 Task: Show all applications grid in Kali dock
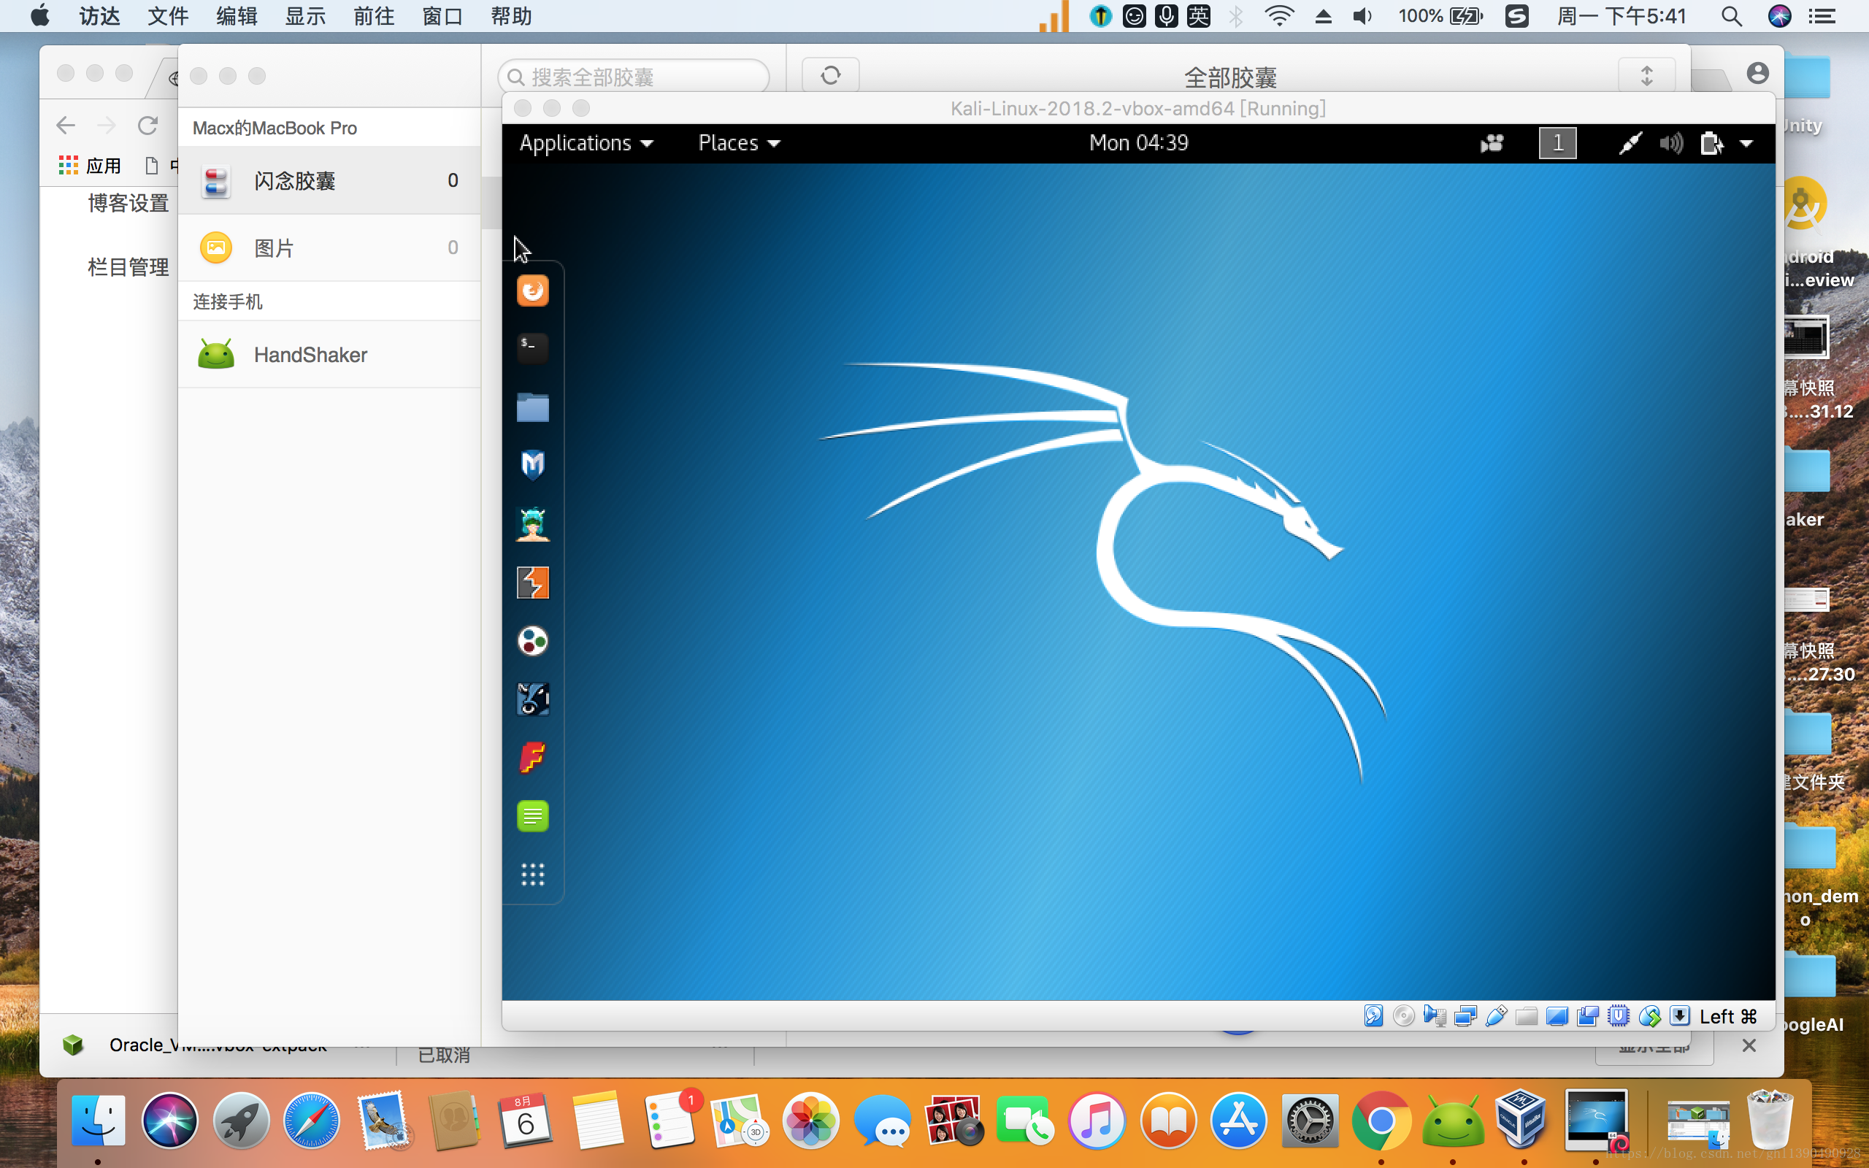click(532, 875)
